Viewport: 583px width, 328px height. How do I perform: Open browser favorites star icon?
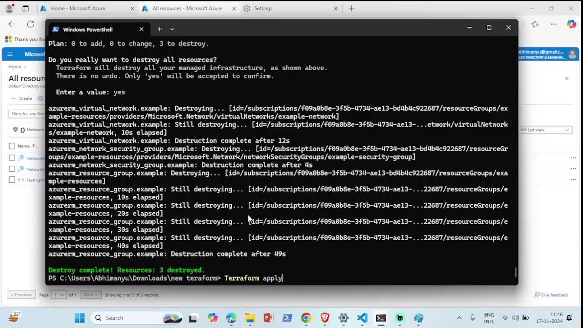(535, 24)
